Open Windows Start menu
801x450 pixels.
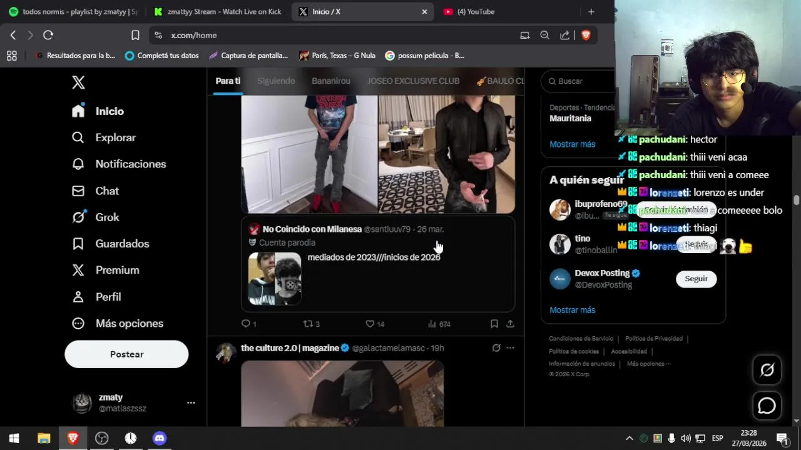[14, 438]
